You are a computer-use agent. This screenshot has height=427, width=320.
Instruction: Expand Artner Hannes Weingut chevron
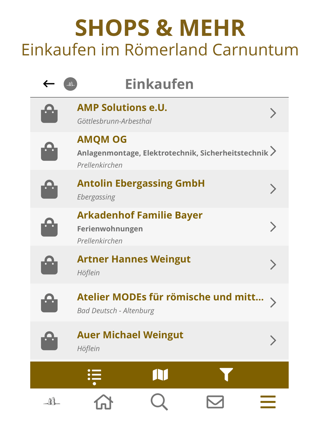(273, 265)
